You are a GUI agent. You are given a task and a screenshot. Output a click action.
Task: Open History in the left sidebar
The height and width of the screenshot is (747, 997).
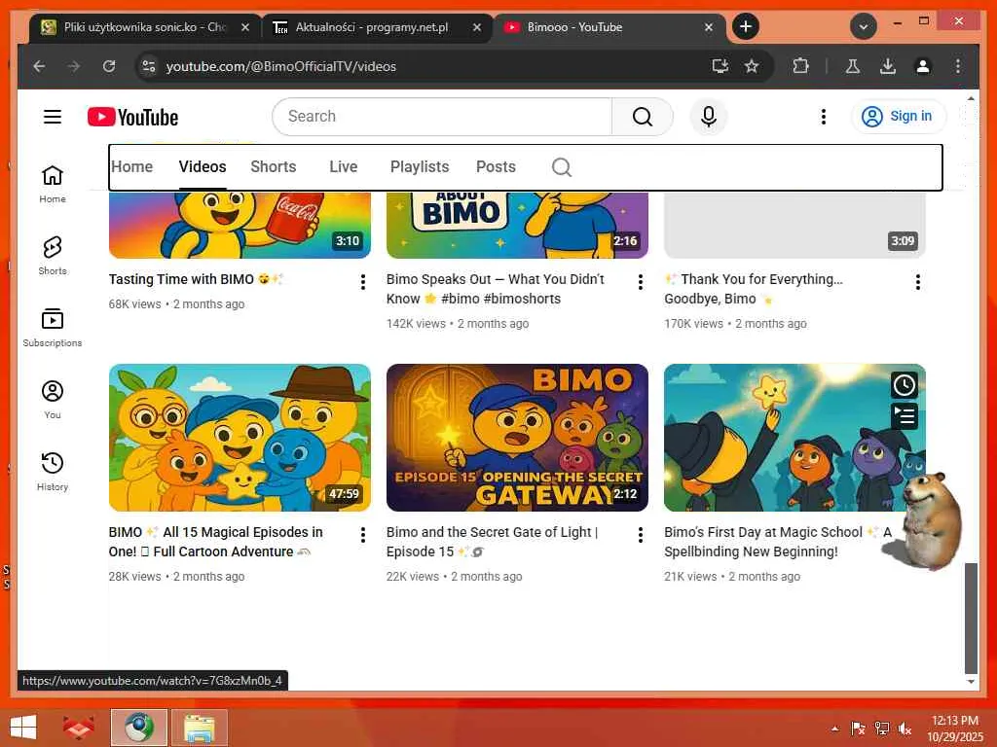53,472
